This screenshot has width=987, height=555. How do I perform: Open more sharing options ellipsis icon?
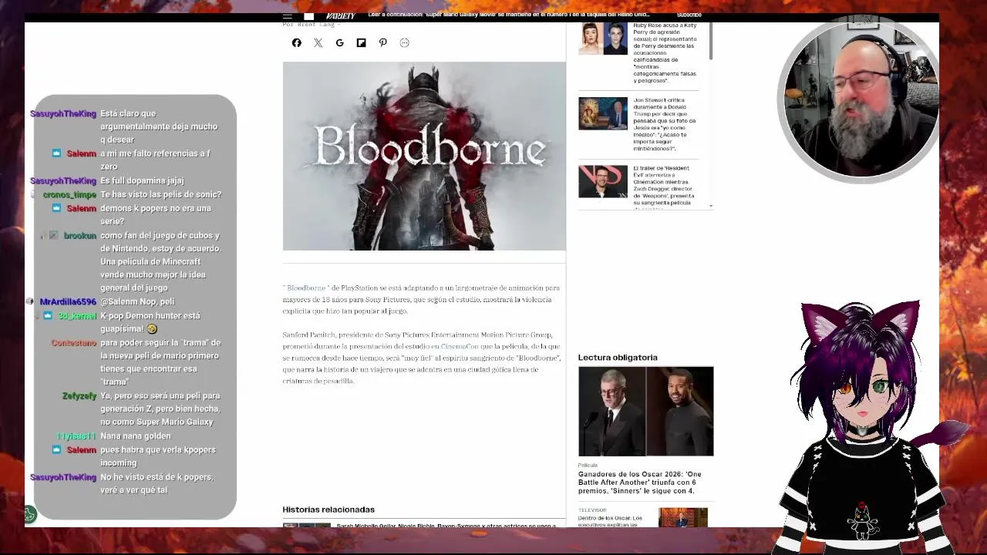(405, 43)
